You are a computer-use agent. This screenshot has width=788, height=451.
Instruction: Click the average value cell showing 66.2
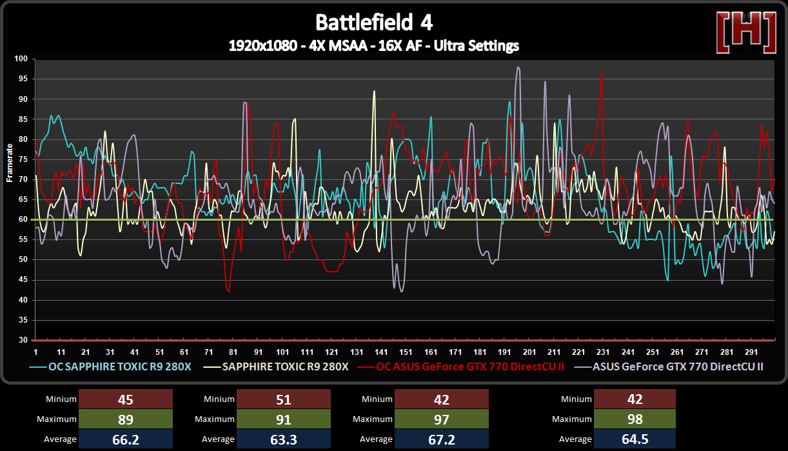click(126, 439)
